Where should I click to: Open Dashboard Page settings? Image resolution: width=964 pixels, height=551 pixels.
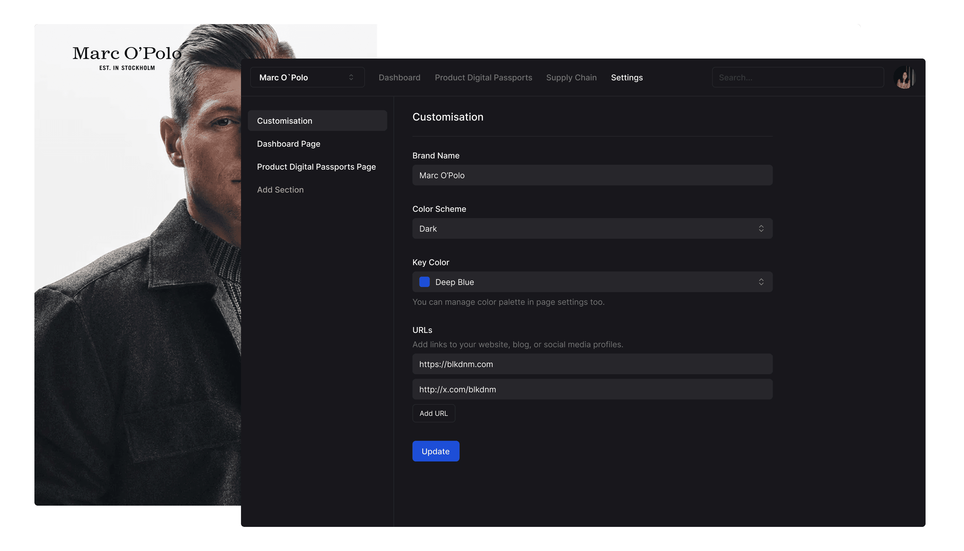tap(288, 144)
